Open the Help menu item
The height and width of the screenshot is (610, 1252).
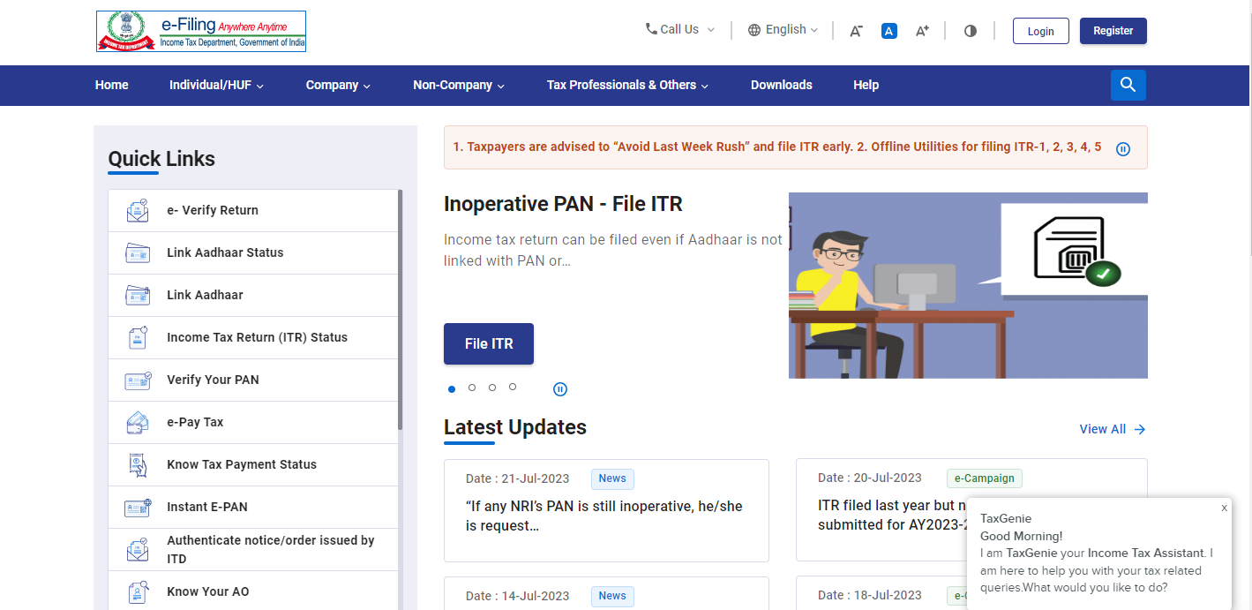tap(866, 86)
